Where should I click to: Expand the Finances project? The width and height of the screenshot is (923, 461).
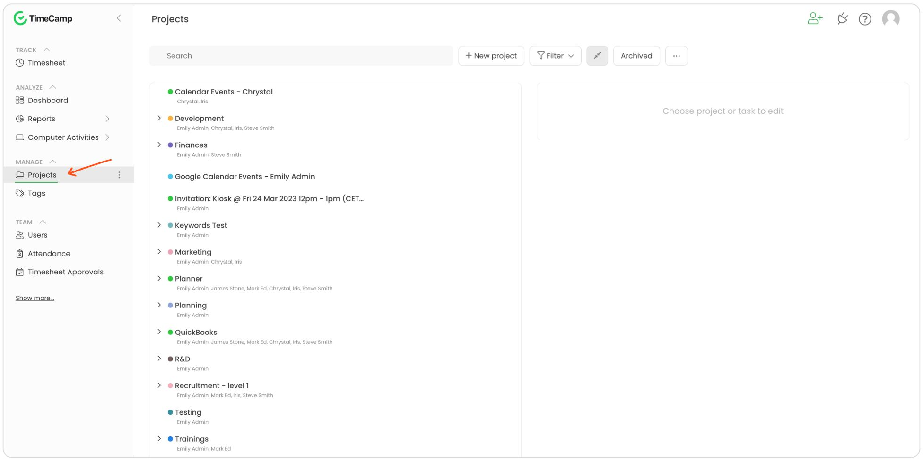coord(159,145)
